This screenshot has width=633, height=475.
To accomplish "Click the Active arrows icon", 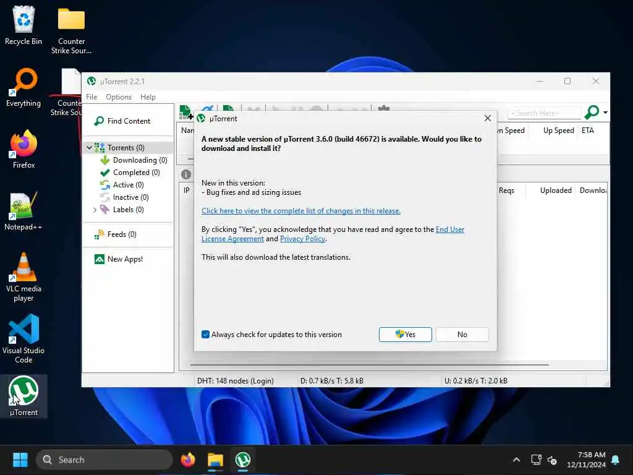I will [105, 185].
